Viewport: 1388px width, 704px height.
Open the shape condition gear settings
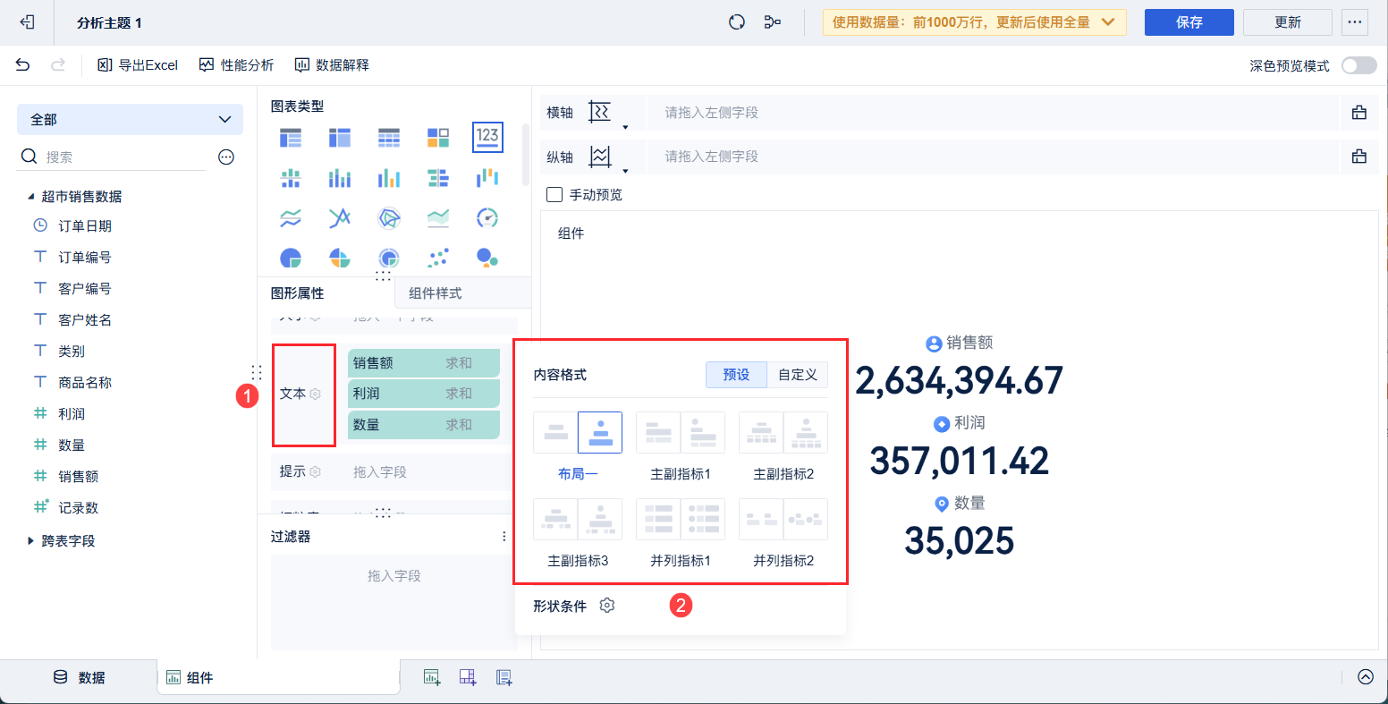pos(607,606)
